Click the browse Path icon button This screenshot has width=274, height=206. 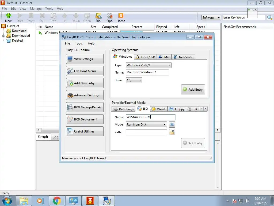[x=172, y=132]
